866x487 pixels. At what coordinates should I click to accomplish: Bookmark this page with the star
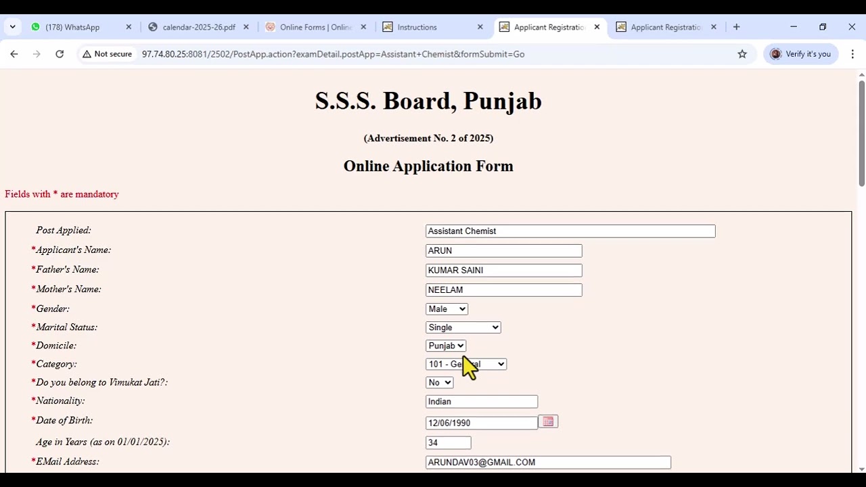742,54
